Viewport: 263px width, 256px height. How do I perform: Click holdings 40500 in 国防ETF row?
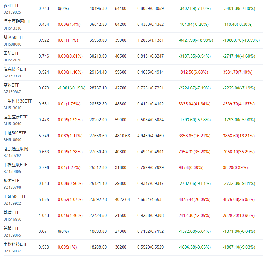pos(121,56)
